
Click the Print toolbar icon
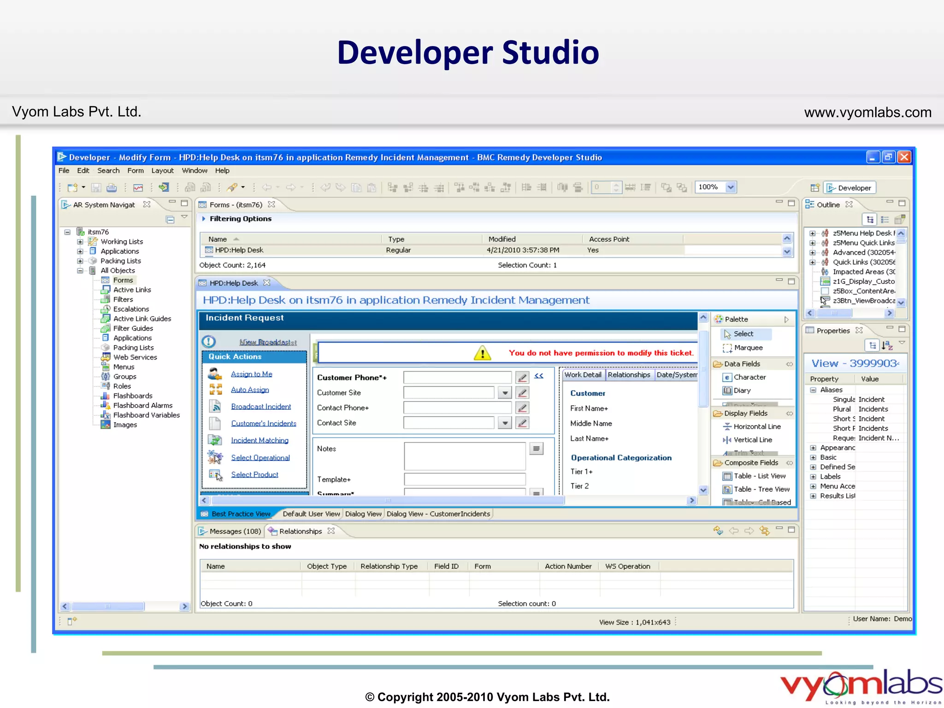[x=112, y=188]
